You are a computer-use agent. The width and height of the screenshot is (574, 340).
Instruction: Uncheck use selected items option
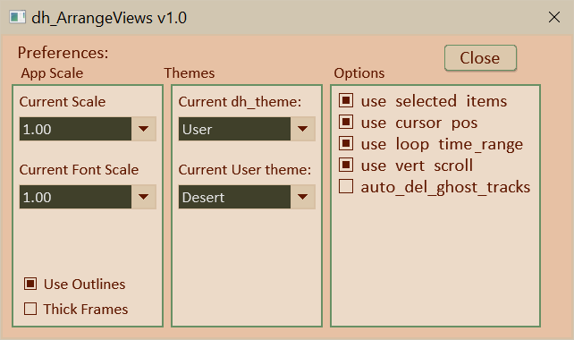tap(346, 100)
